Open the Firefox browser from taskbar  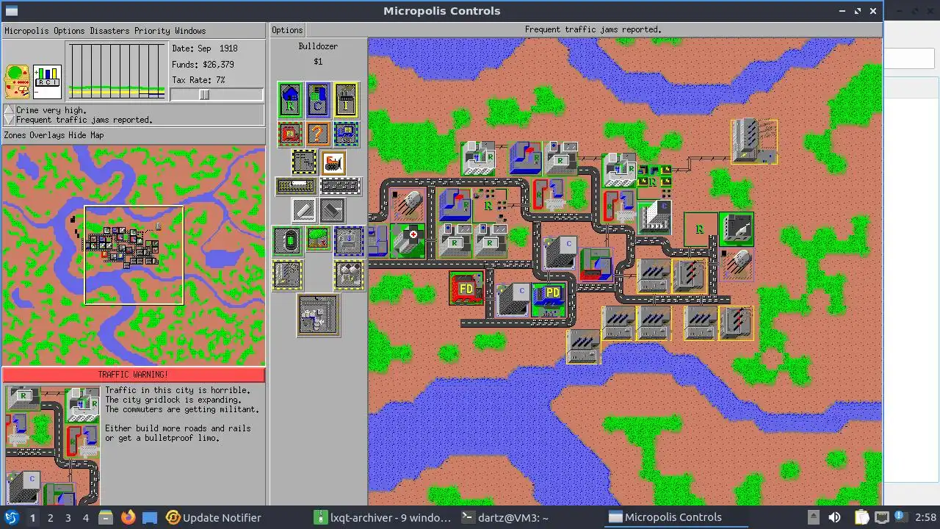tap(128, 517)
